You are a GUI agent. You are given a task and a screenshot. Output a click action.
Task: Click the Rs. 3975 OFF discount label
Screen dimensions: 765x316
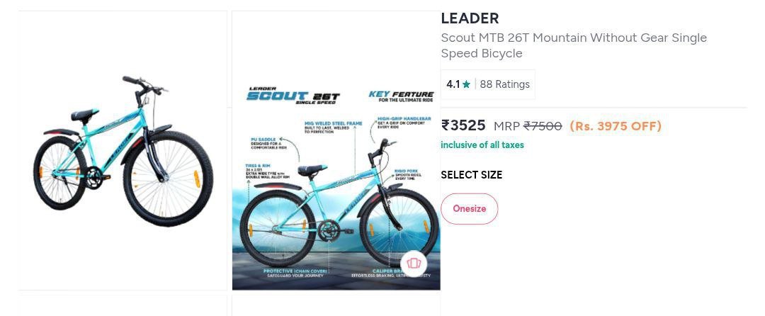[616, 126]
